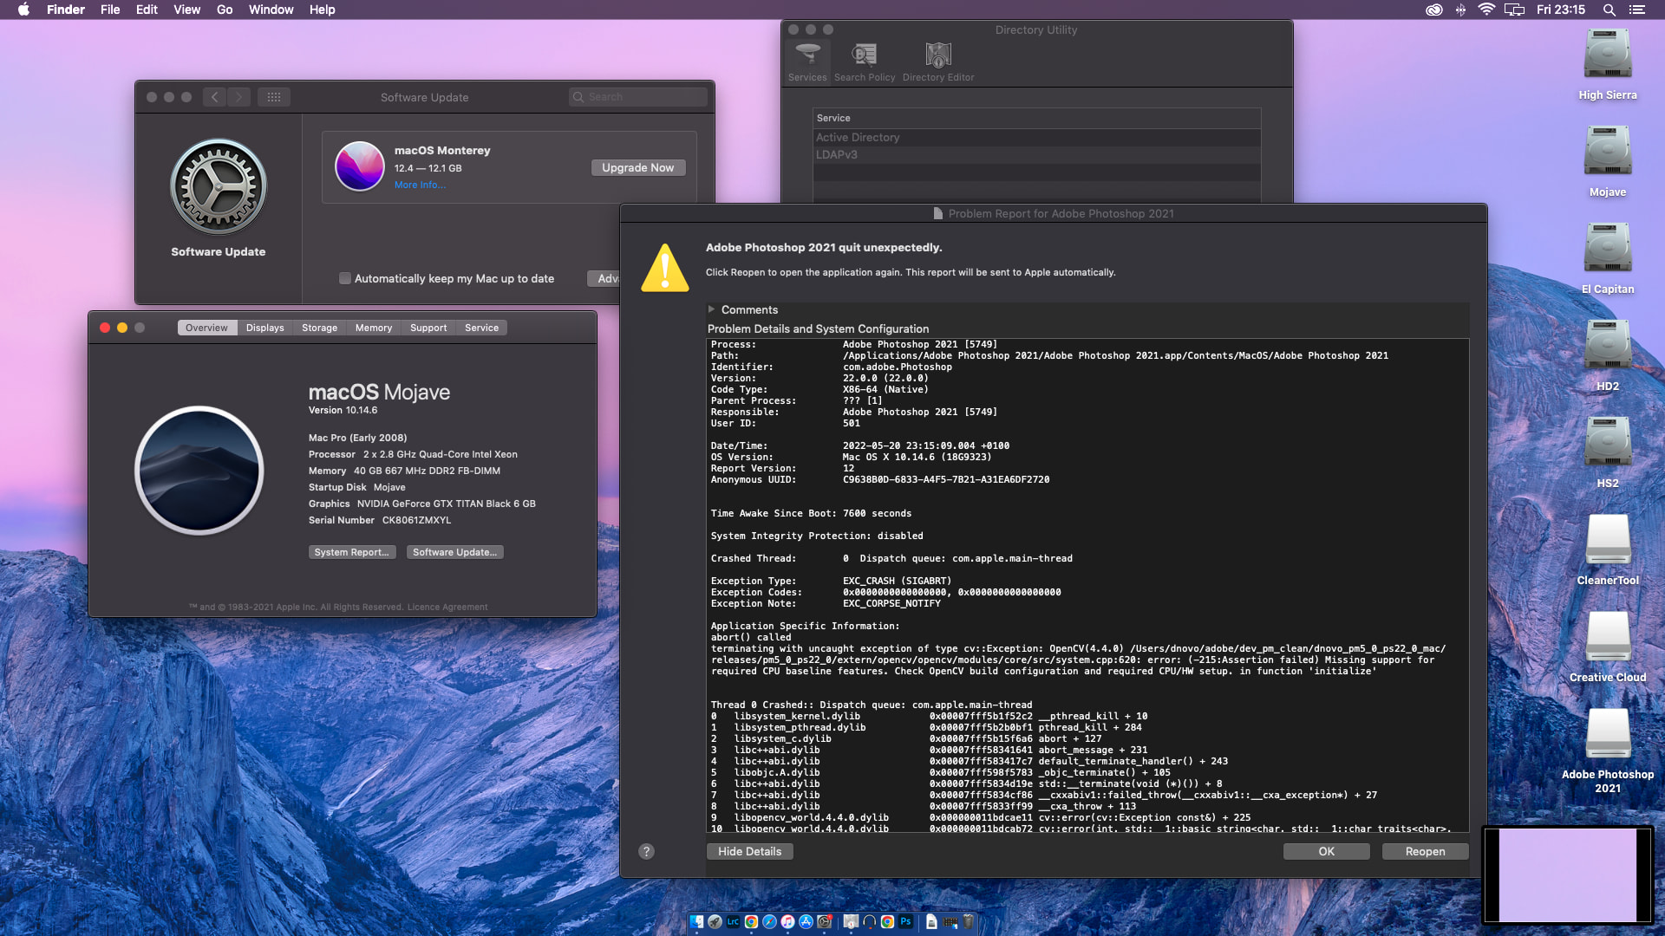Select the Overview tab in About This Mac
Viewport: 1665px width, 936px height.
[x=206, y=328]
